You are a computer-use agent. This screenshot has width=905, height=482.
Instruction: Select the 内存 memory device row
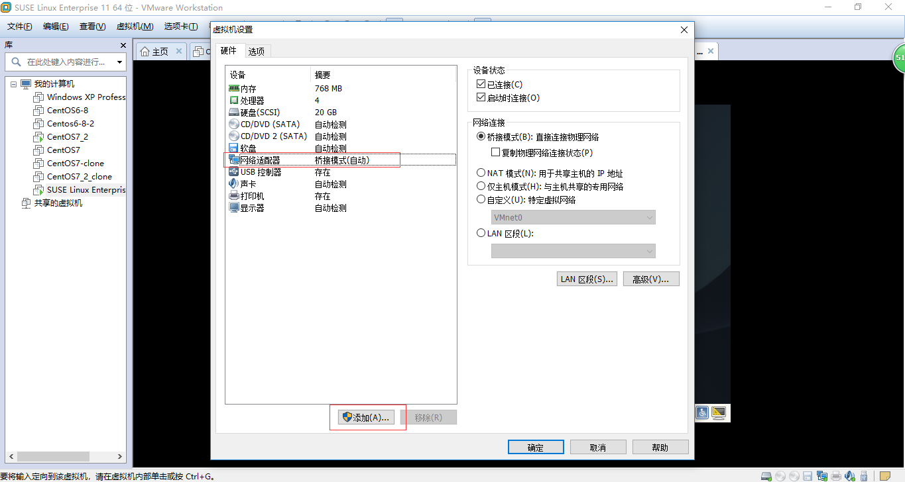[341, 88]
